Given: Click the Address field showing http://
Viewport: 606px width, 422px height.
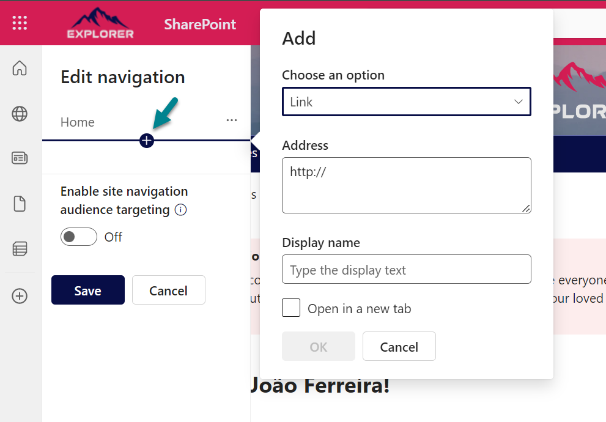Looking at the screenshot, I should [x=406, y=185].
